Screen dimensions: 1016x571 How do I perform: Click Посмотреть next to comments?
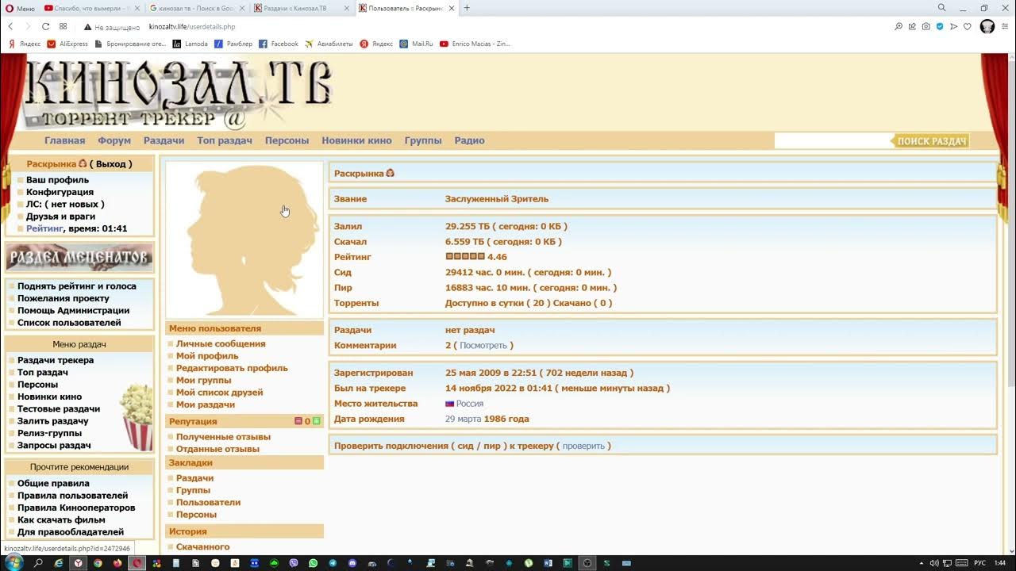click(483, 346)
